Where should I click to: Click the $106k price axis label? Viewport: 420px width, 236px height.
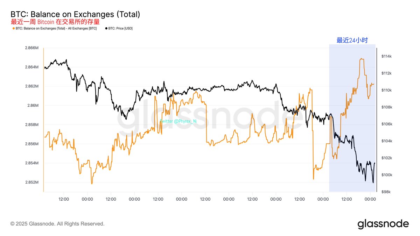[386, 124]
